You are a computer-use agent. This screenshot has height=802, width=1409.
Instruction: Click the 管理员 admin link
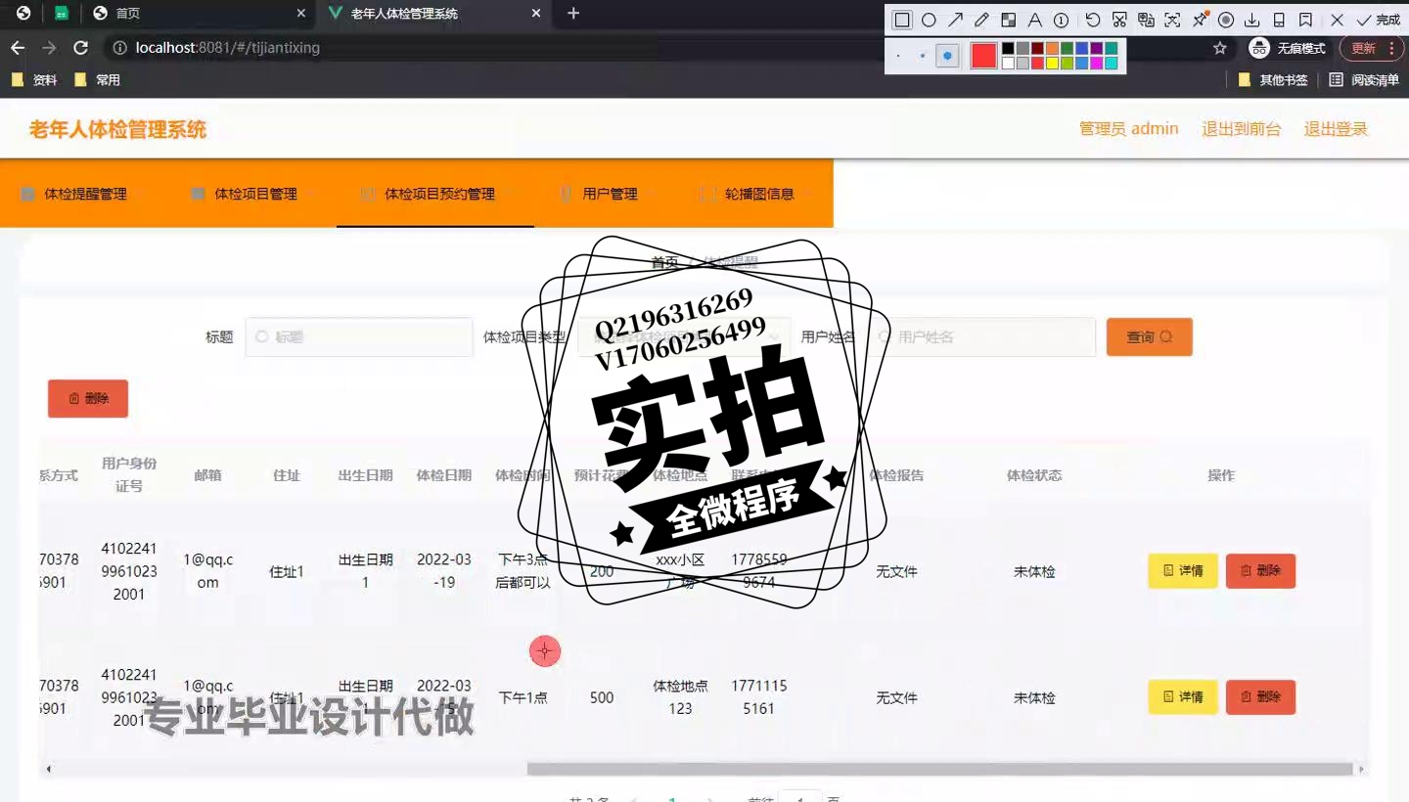point(1128,129)
